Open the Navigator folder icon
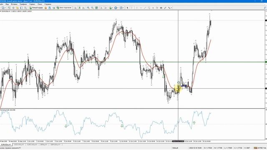Image resolution: width=267 pixels, height=150 pixels. 18,8
